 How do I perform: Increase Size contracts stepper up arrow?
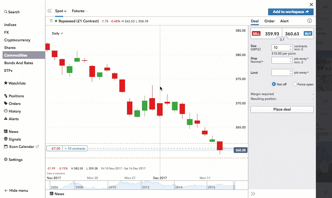[x=290, y=46]
